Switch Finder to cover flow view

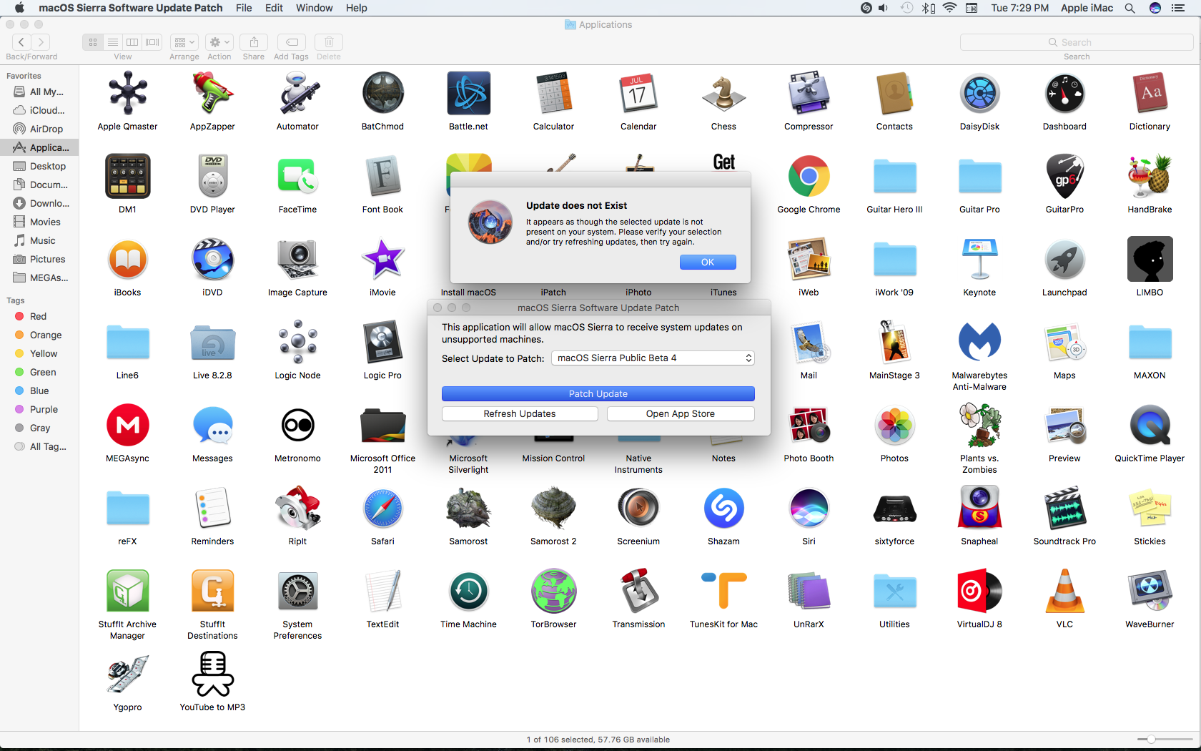tap(152, 42)
